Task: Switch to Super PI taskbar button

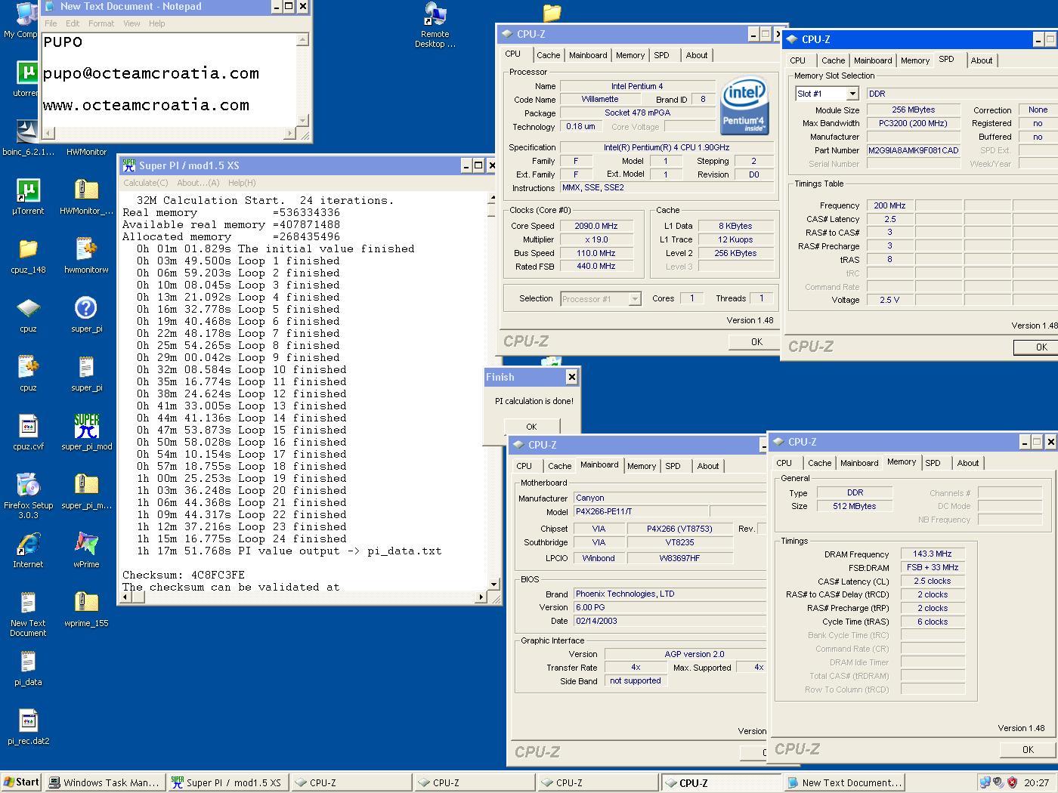Action: tap(227, 782)
